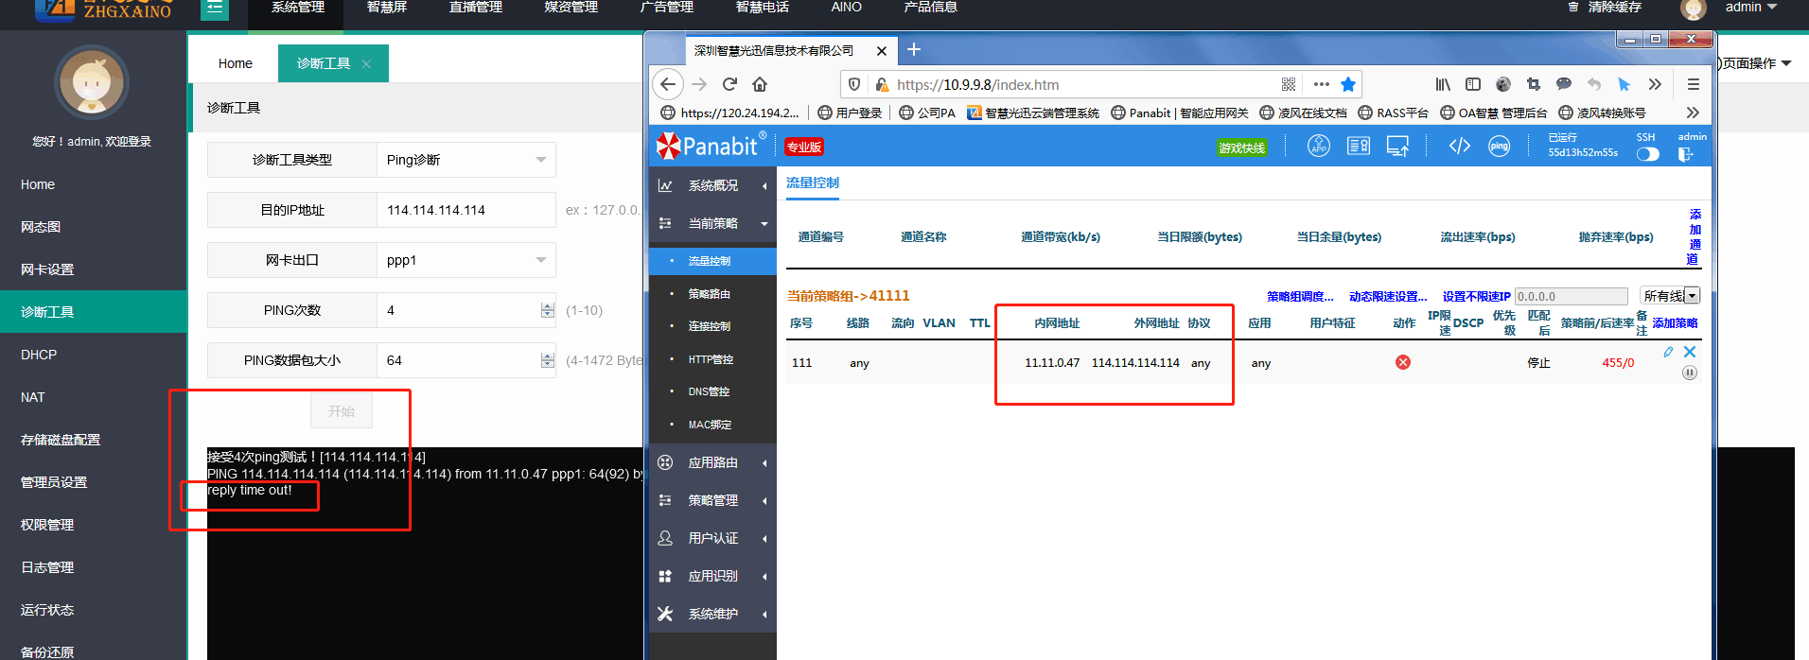
Task: Click the PING次数 spinner stepper
Action: [x=547, y=310]
